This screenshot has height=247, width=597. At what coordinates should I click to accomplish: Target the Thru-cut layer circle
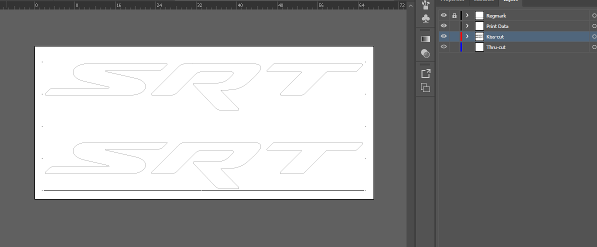[594, 47]
